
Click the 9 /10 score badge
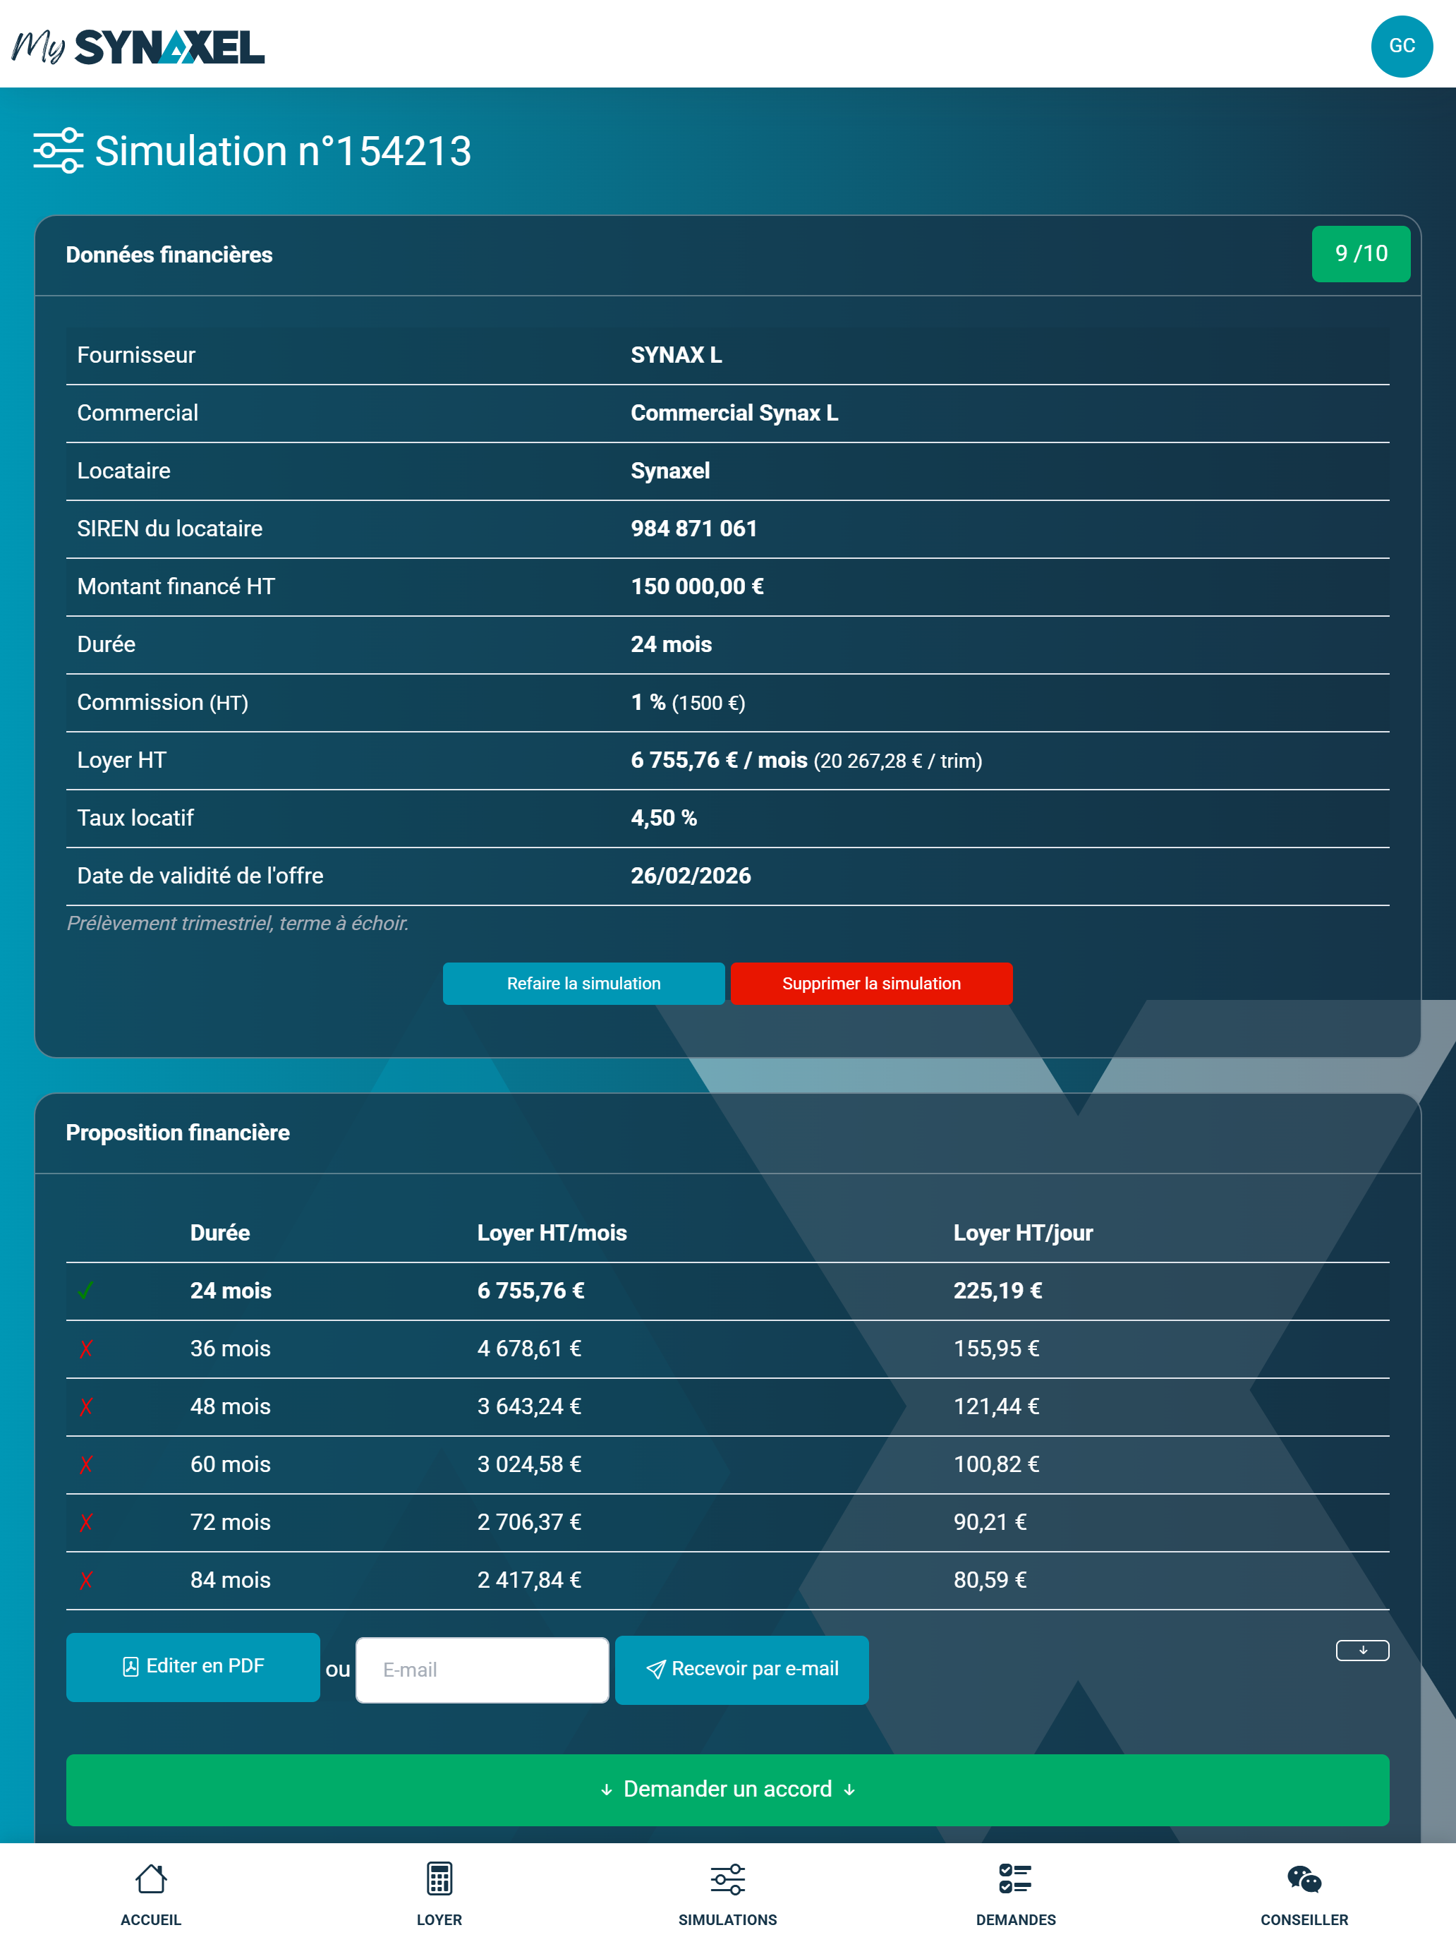tap(1360, 254)
